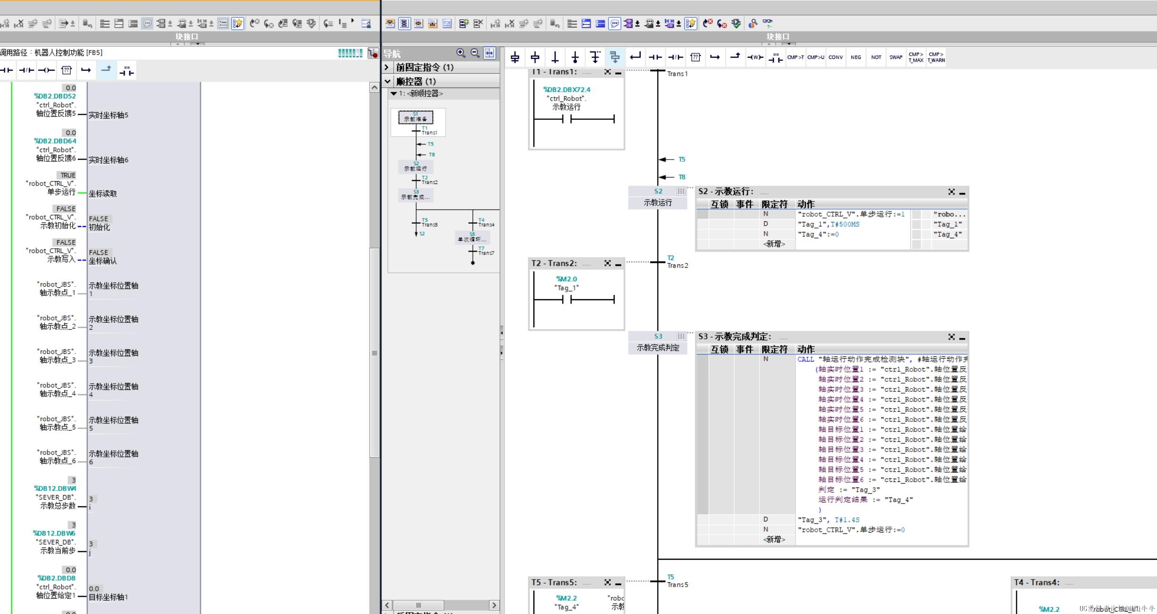This screenshot has width=1157, height=614.
Task: Collapse T2 - Trans2 transition box
Action: [618, 264]
